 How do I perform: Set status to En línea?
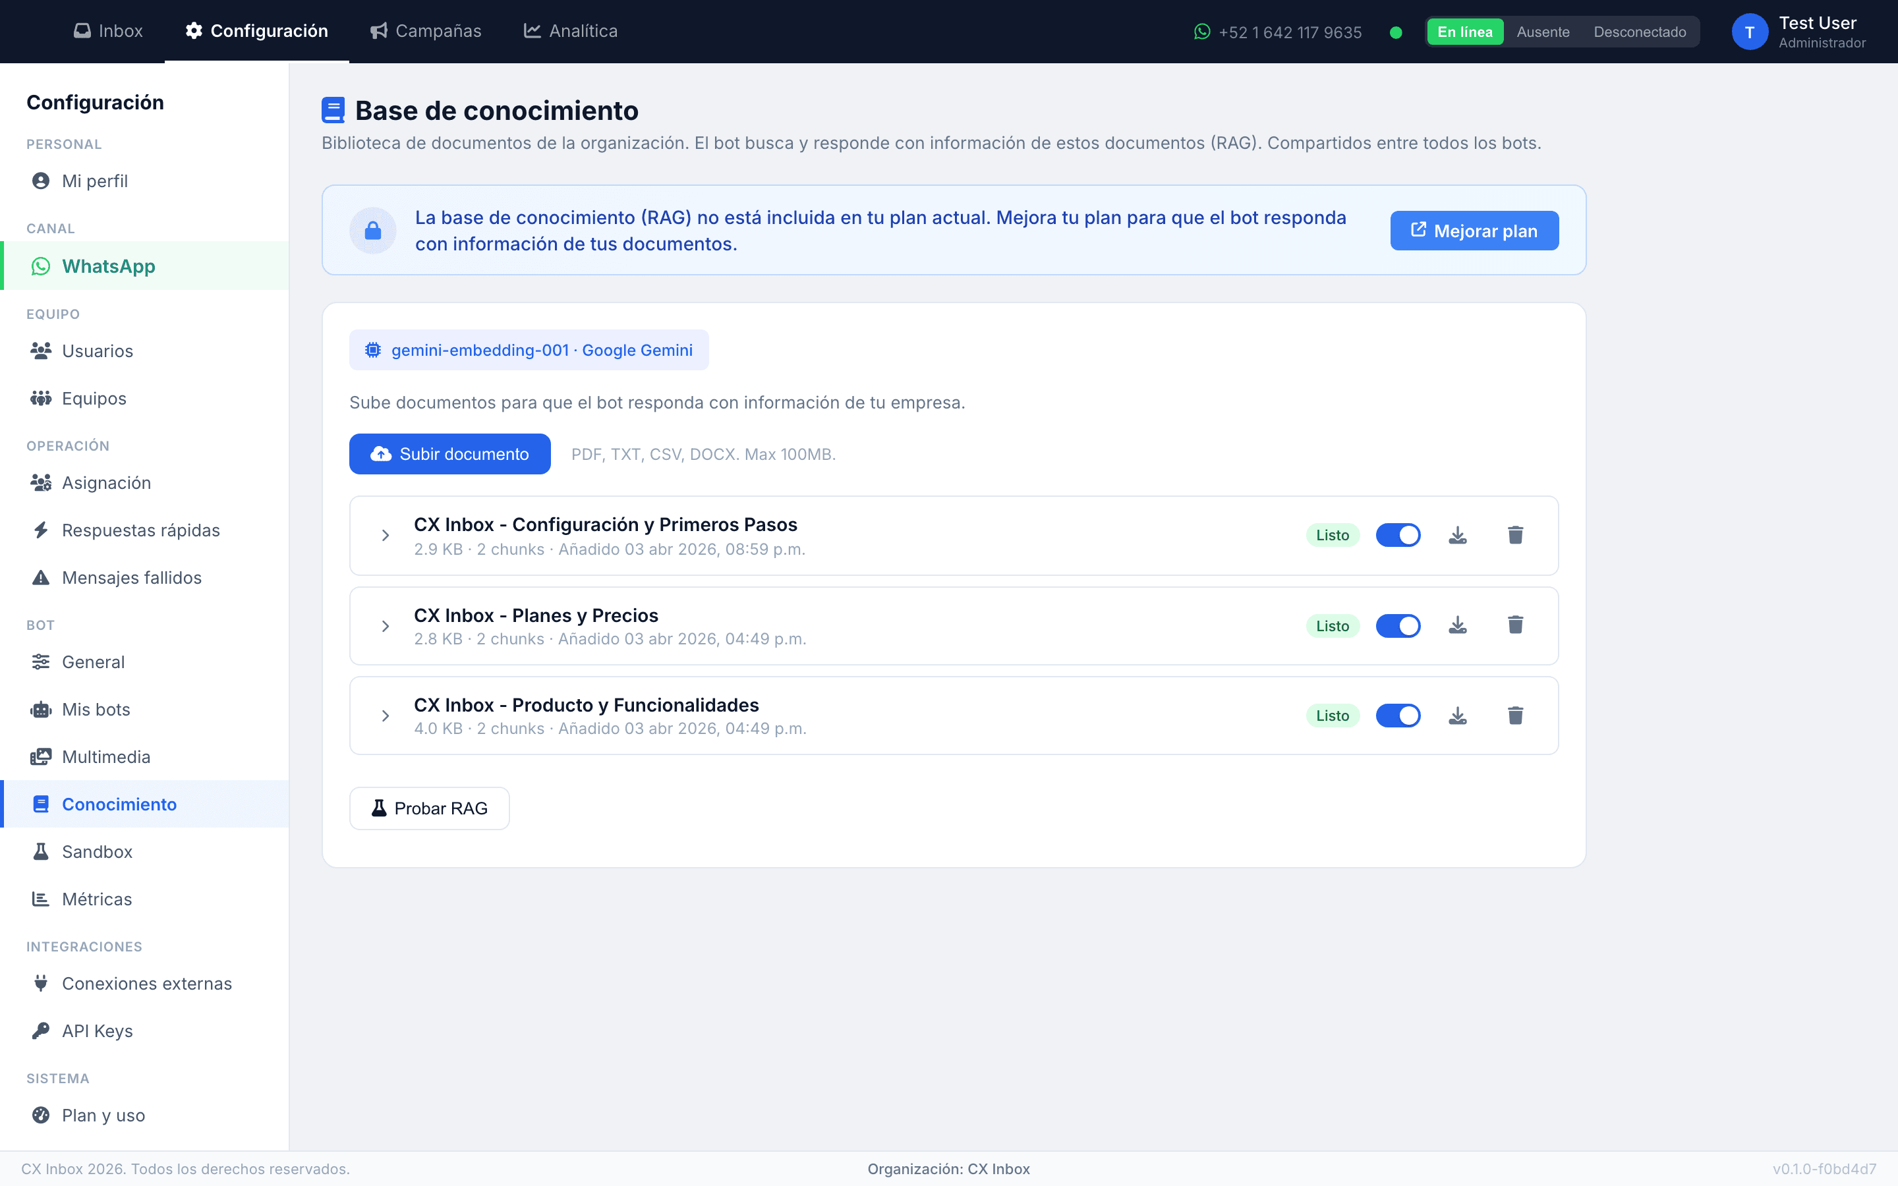point(1464,32)
